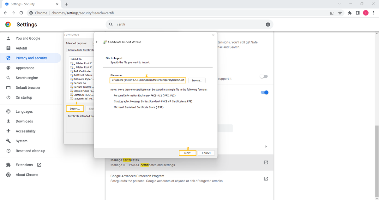Select Certum CA entry in list
This screenshot has height=200, width=379.
[x=78, y=83]
